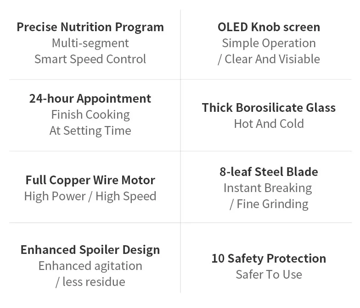Click the Smart Speed Control text
This screenshot has width=360, height=308.
click(90, 60)
